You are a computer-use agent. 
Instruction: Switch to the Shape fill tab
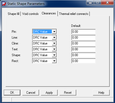click(x=14, y=14)
